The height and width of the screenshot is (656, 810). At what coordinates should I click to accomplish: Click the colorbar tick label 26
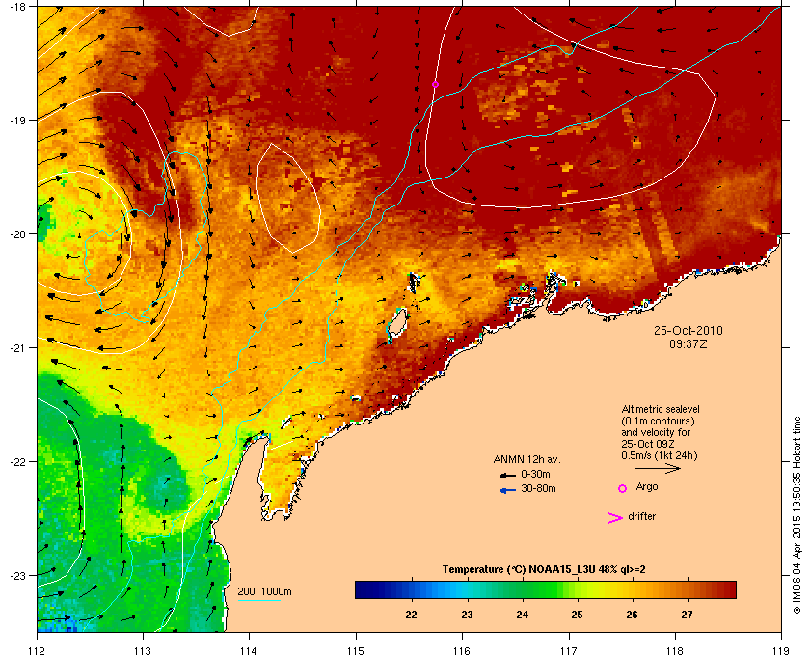point(632,615)
